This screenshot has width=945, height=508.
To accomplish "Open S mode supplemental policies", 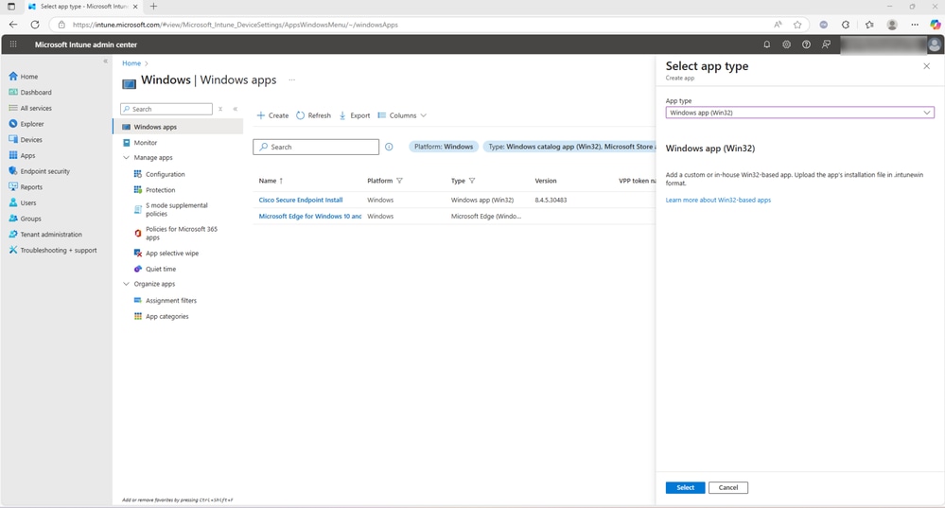I will (176, 209).
